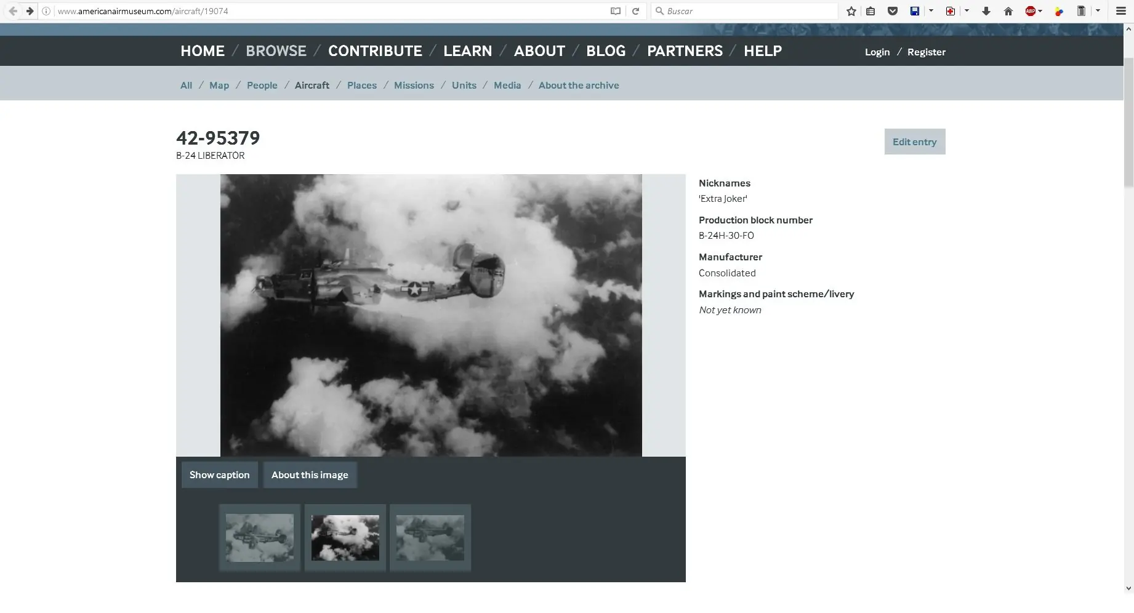Select the second highlighted B-24 thumbnail

pyautogui.click(x=345, y=538)
